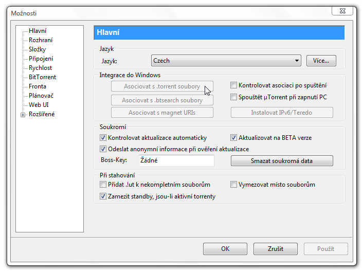Click the Více... language button
This screenshot has height=271, width=363.
pos(321,61)
